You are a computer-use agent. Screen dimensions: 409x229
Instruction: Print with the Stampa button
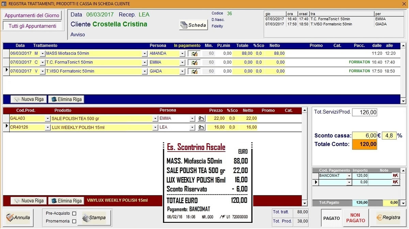click(x=94, y=218)
